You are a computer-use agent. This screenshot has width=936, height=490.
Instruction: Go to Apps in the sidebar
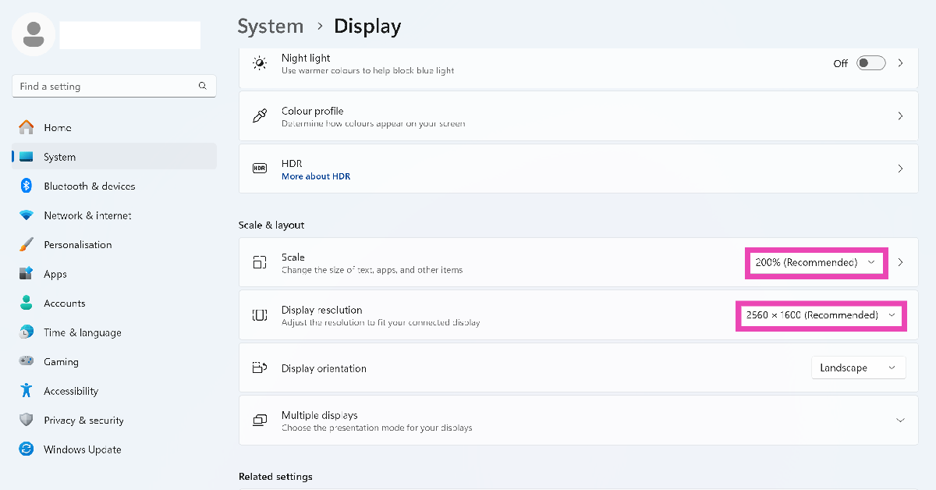tap(55, 274)
